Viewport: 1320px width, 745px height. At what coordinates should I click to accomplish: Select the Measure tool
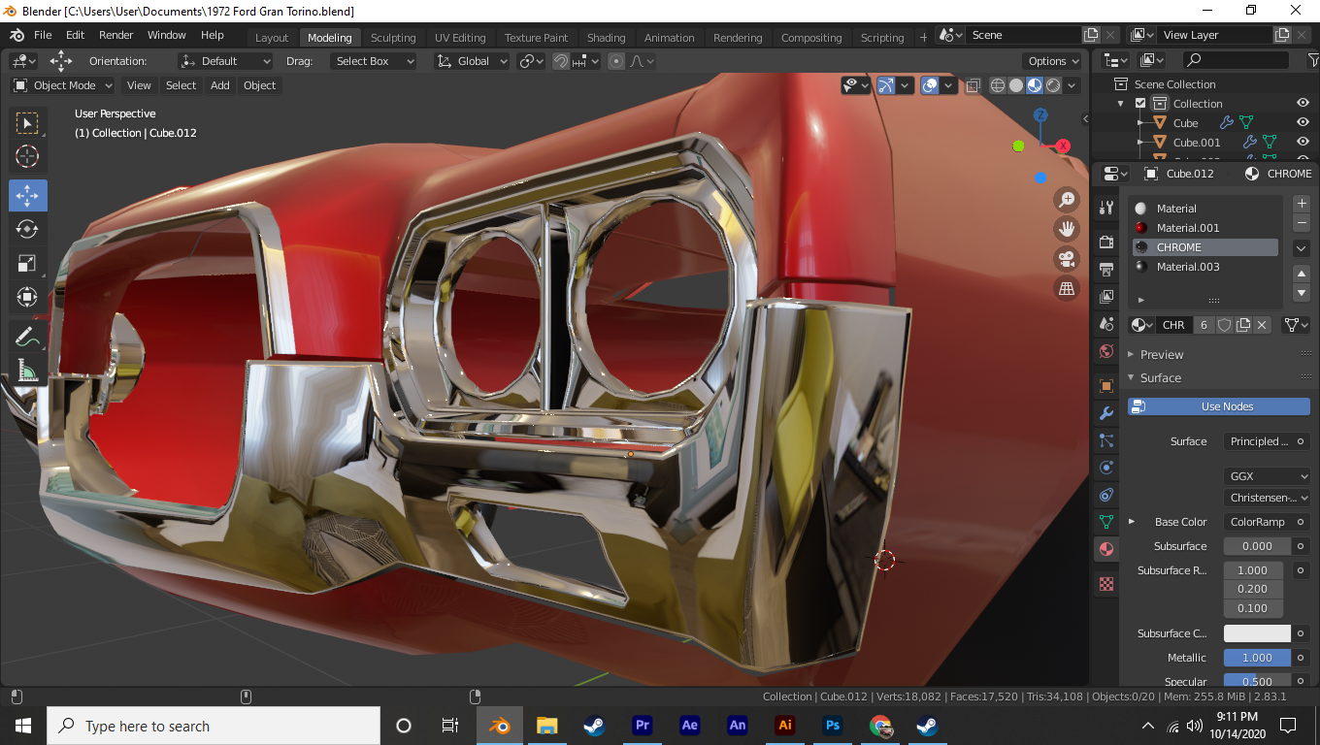27,371
